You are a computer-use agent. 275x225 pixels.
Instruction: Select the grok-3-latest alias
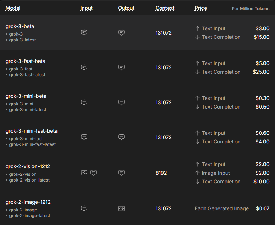click(x=22, y=40)
